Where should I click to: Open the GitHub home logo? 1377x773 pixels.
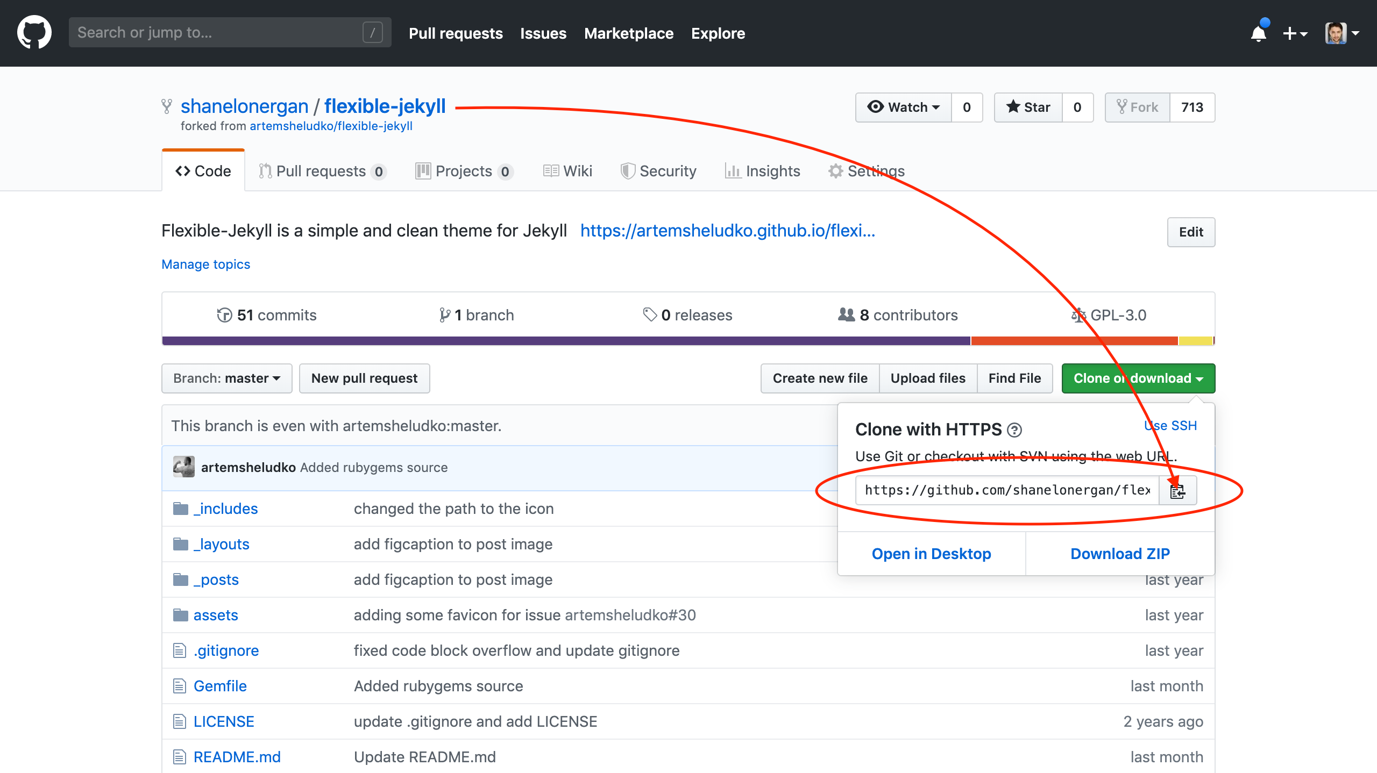(34, 33)
